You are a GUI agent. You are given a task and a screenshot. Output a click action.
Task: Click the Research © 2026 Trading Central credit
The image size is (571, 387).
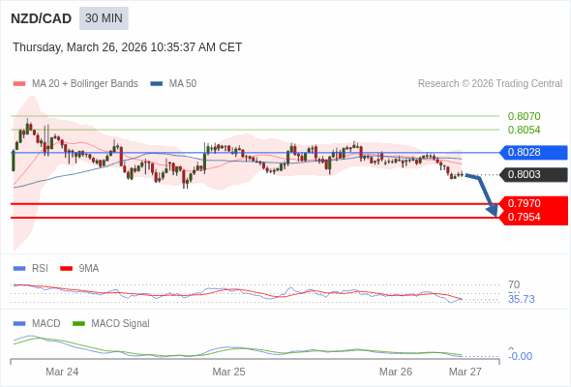[x=490, y=84]
